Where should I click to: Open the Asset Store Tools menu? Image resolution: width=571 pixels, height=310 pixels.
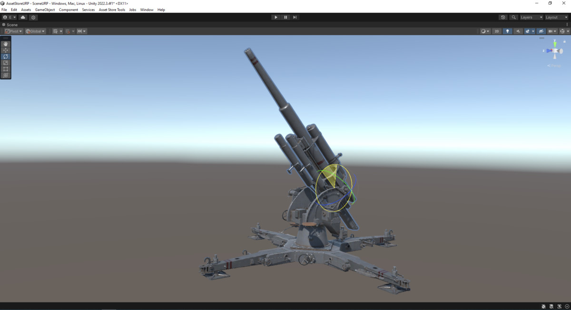112,10
